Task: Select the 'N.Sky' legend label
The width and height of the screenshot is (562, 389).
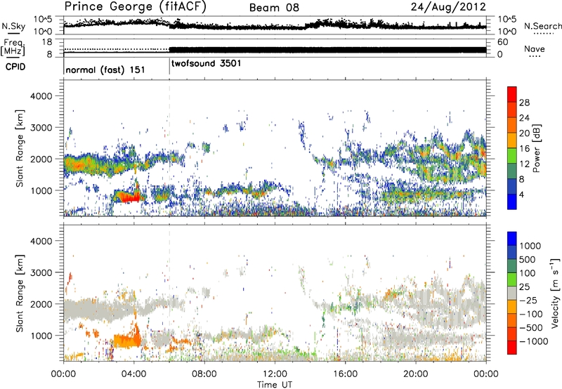Action: (13, 26)
